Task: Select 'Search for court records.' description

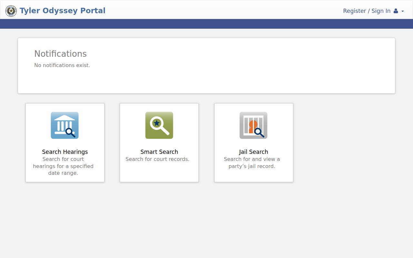Action: pos(157,159)
